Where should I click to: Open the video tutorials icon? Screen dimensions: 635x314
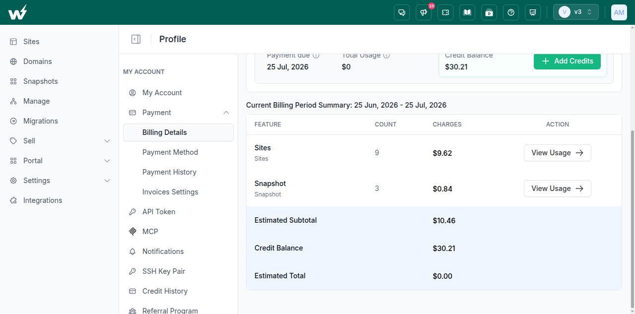click(489, 12)
